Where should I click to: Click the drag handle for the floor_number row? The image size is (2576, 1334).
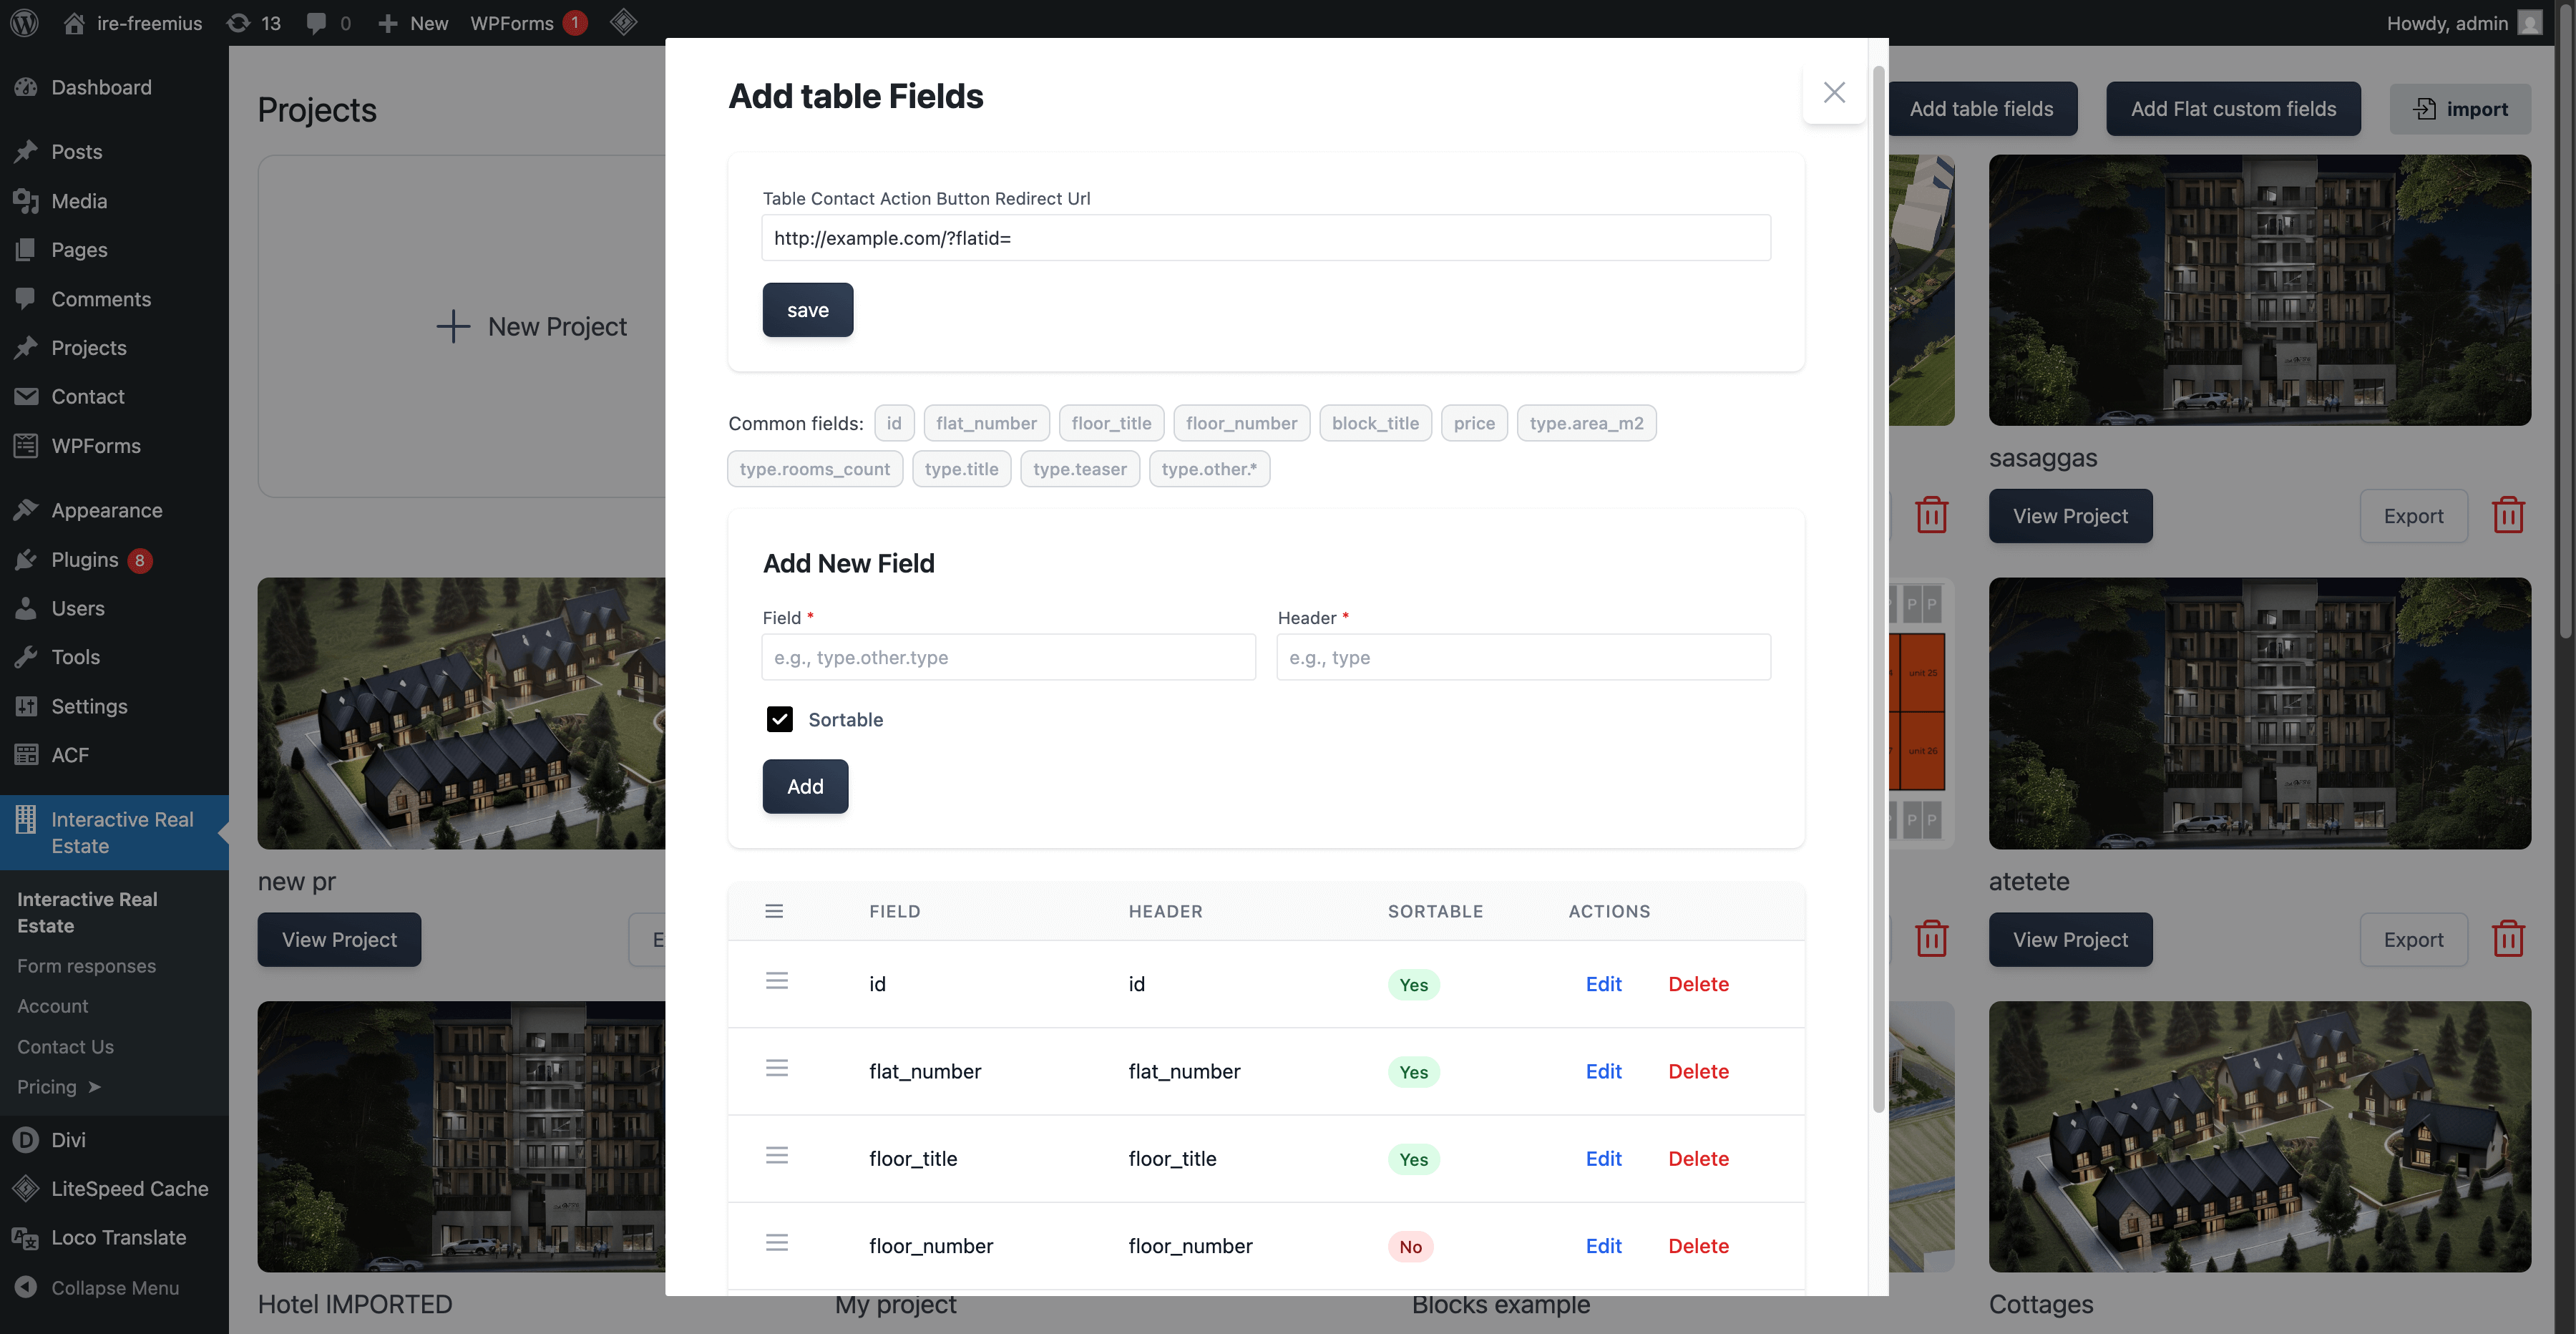coord(777,1243)
